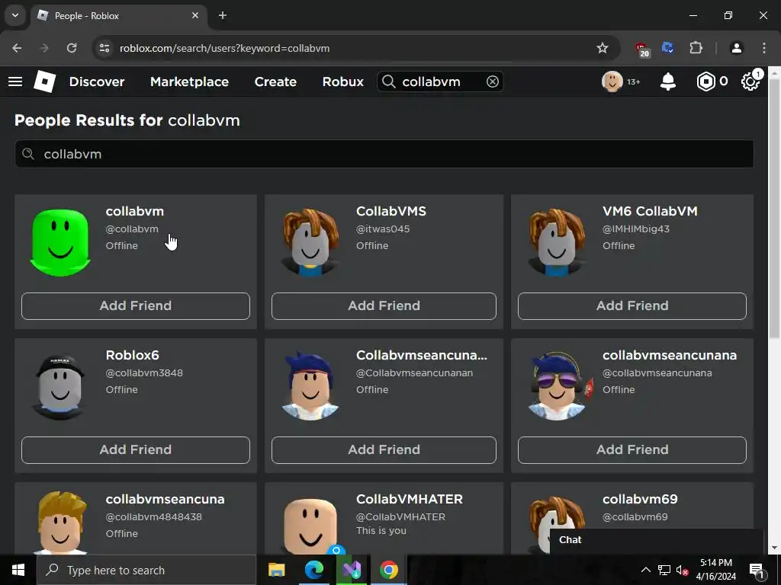The width and height of the screenshot is (781, 585).
Task: Click the Chrome icon in the taskbar
Action: coord(388,570)
